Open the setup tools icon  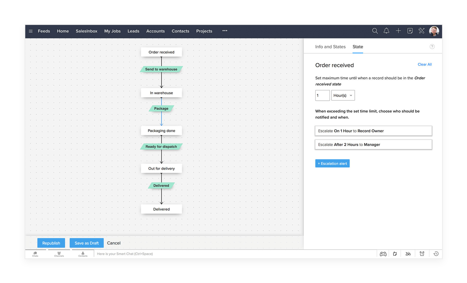tap(421, 31)
